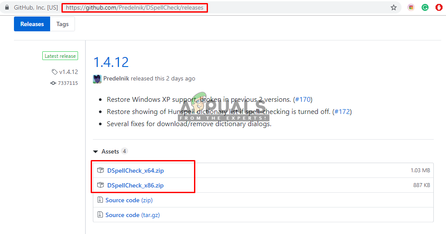Viewport: 446px width, 234px height.
Task: Visit the Predelnik author profile link
Action: tap(116, 79)
